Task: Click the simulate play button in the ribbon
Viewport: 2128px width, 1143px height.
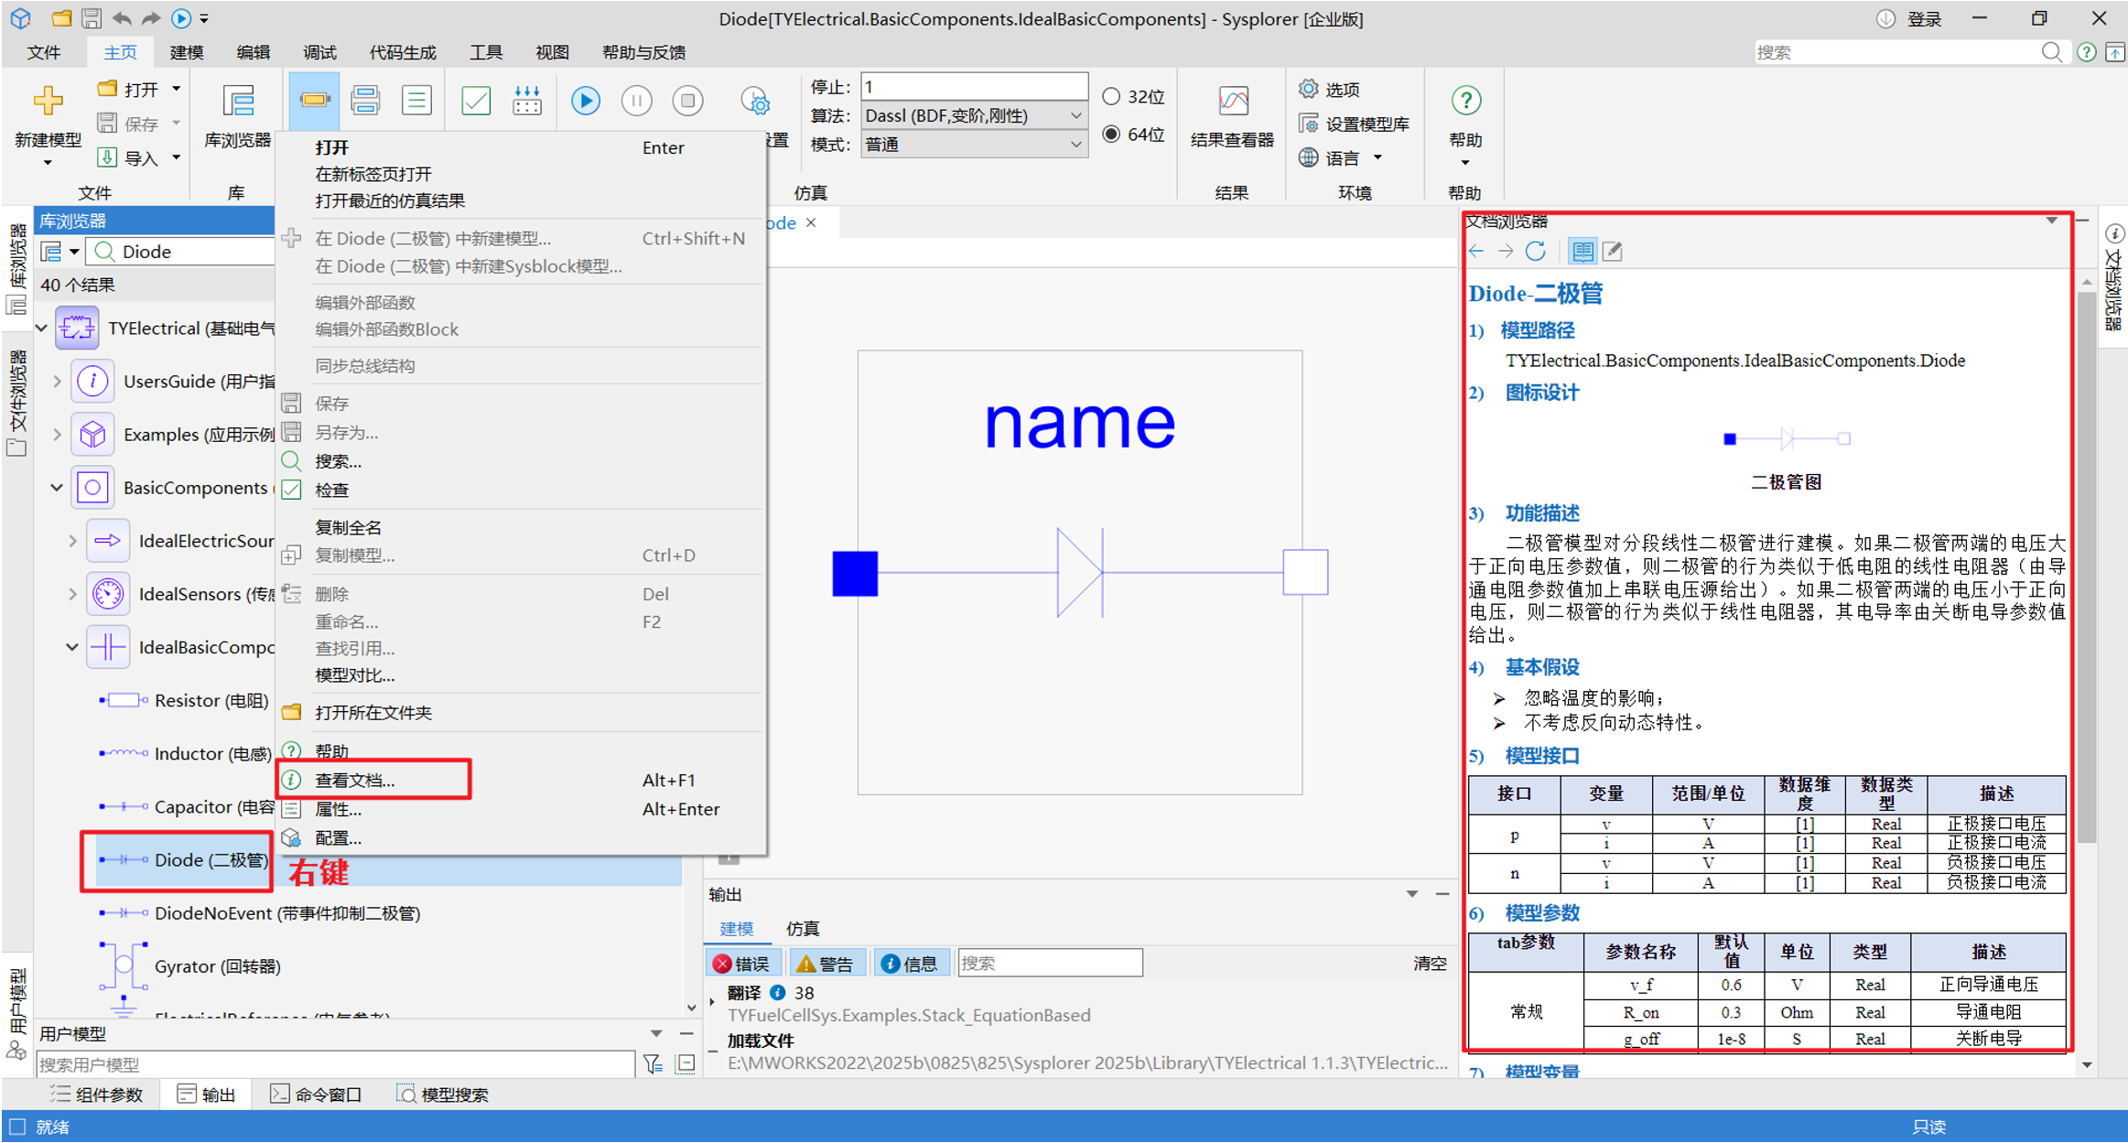Action: tap(585, 101)
